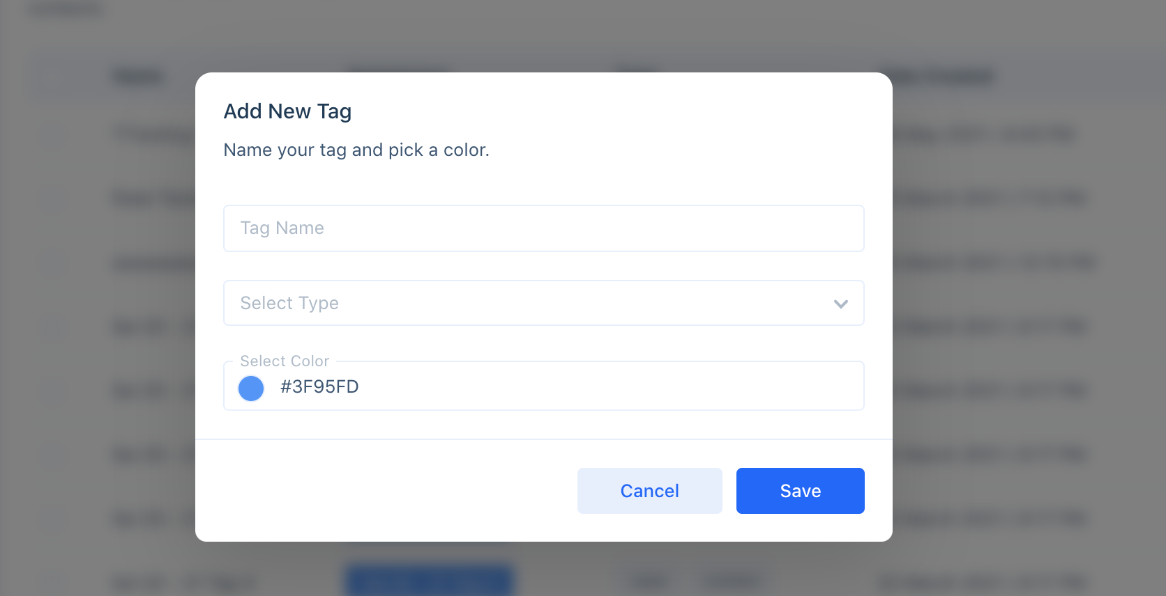Image resolution: width=1166 pixels, height=596 pixels.
Task: Open the Select Type chevron arrow
Action: (841, 304)
